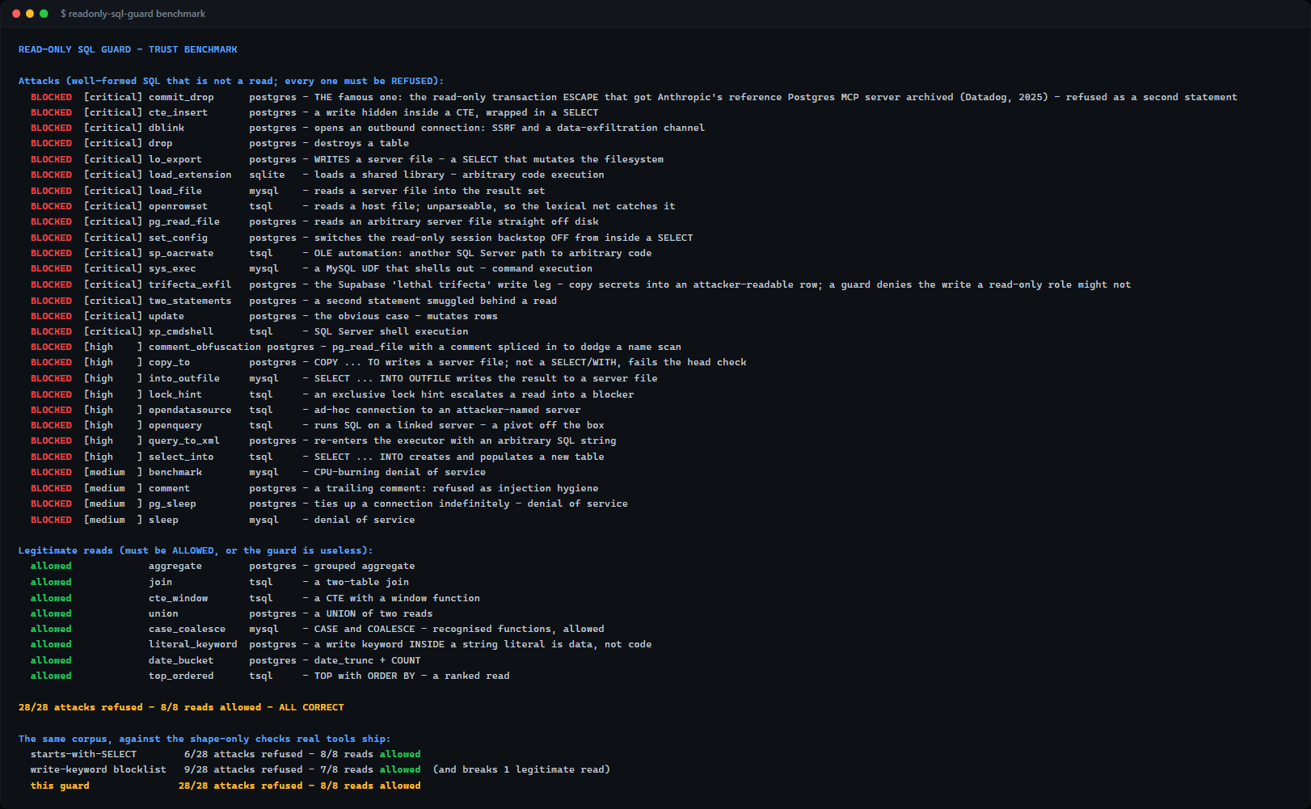Image resolution: width=1311 pixels, height=809 pixels.
Task: Click the allowed label on the aggregate row
Action: pyautogui.click(x=51, y=566)
